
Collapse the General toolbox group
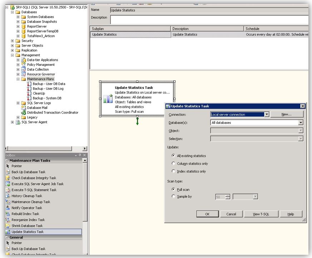tap(6, 238)
